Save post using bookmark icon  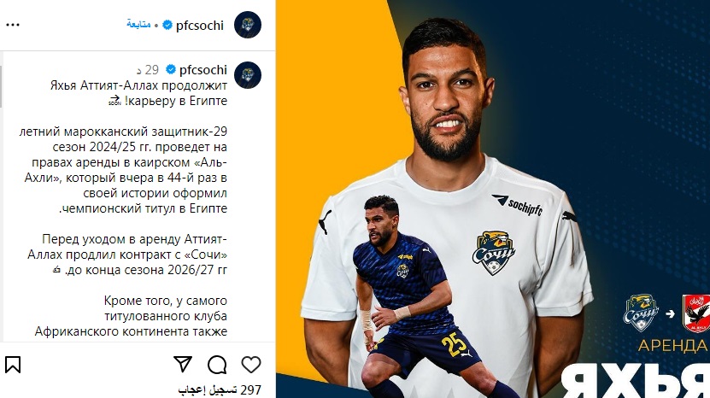pos(13,365)
